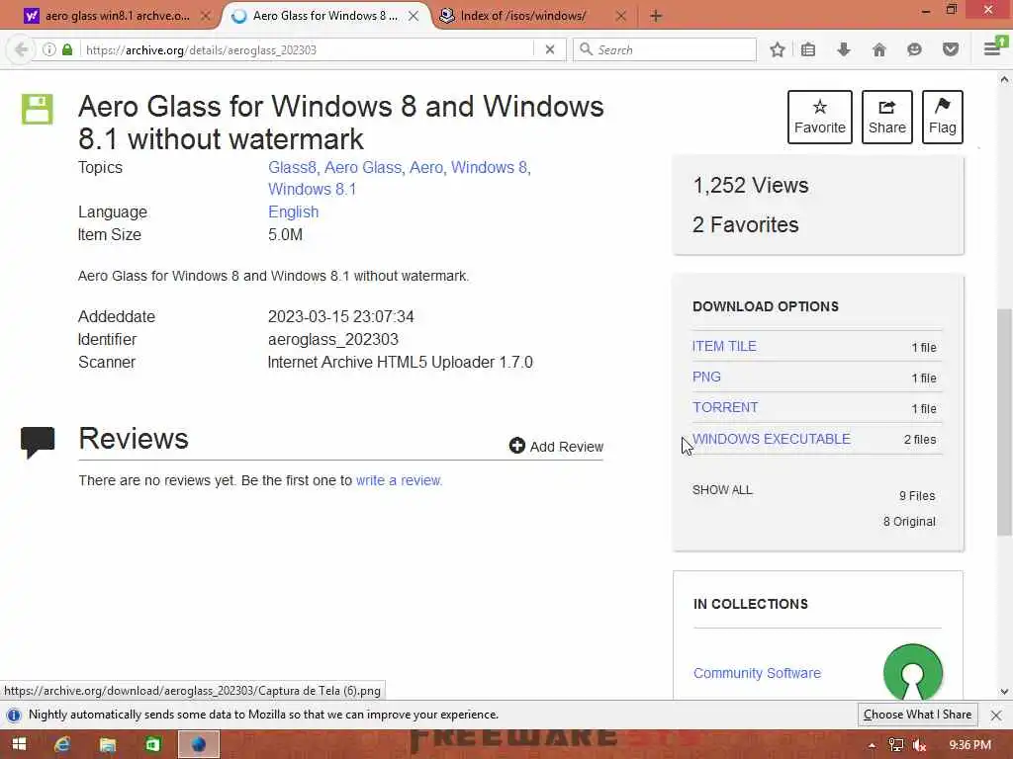Open the Aero Glass topic link
The image size is (1013, 759).
[363, 168]
